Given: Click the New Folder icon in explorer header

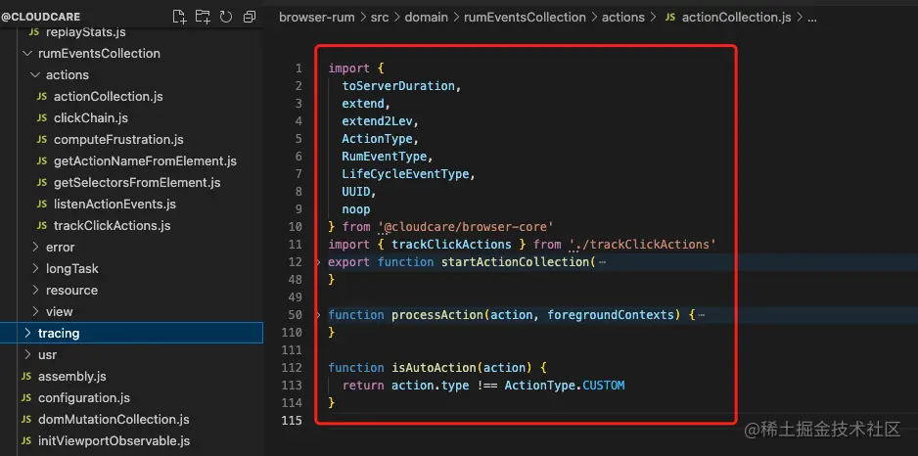Looking at the screenshot, I should pyautogui.click(x=203, y=17).
